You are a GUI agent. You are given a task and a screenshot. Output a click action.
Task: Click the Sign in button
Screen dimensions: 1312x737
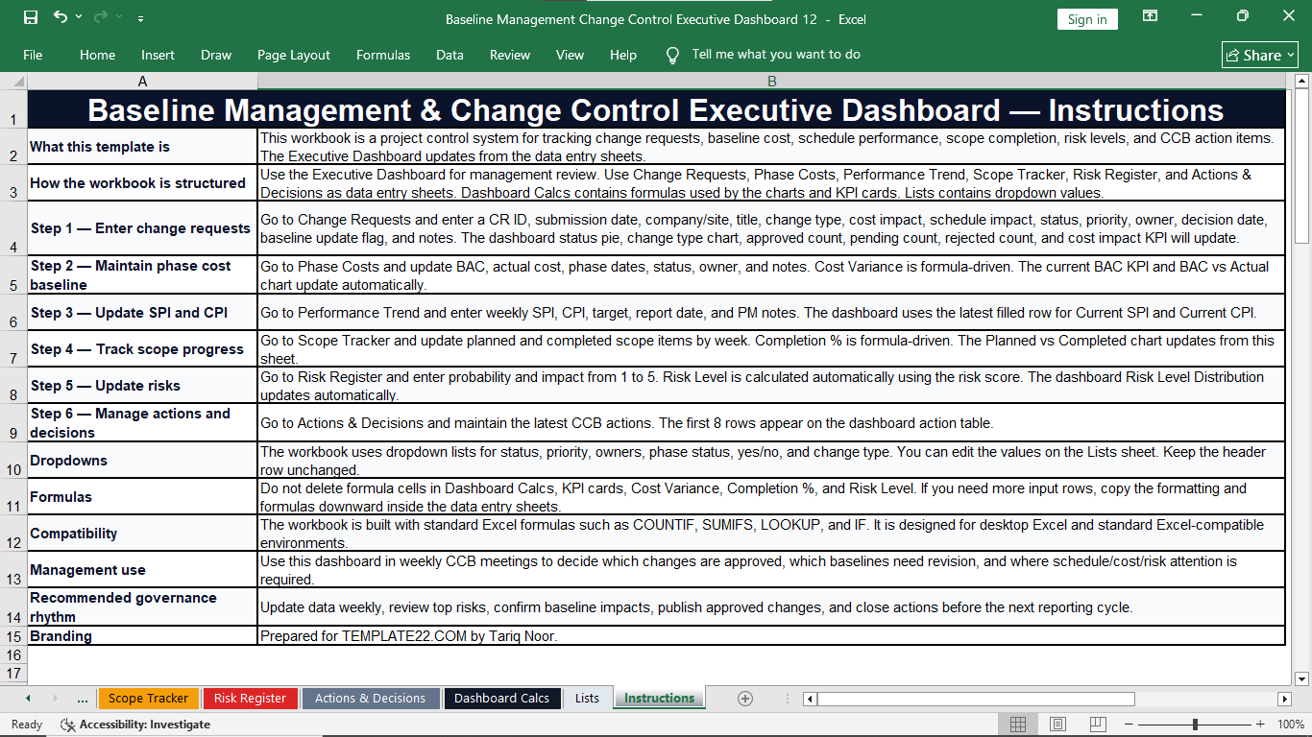(x=1087, y=19)
